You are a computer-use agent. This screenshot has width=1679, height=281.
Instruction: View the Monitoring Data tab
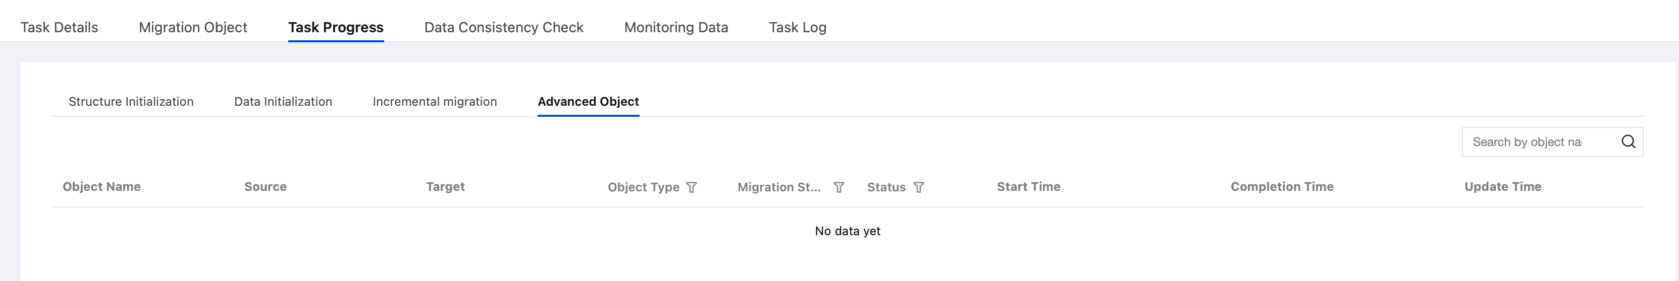676,27
